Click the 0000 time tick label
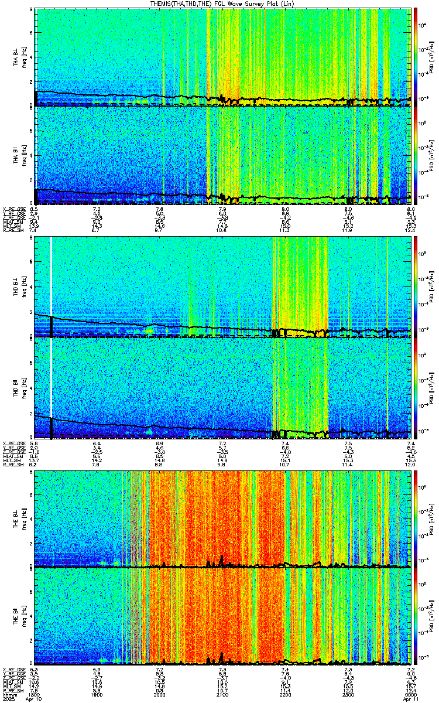Viewport: 439px width, 703px height. 410,695
